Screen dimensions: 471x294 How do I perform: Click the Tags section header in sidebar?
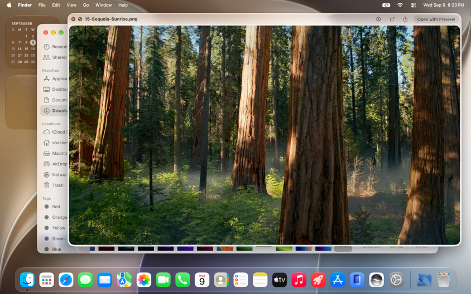pyautogui.click(x=46, y=198)
